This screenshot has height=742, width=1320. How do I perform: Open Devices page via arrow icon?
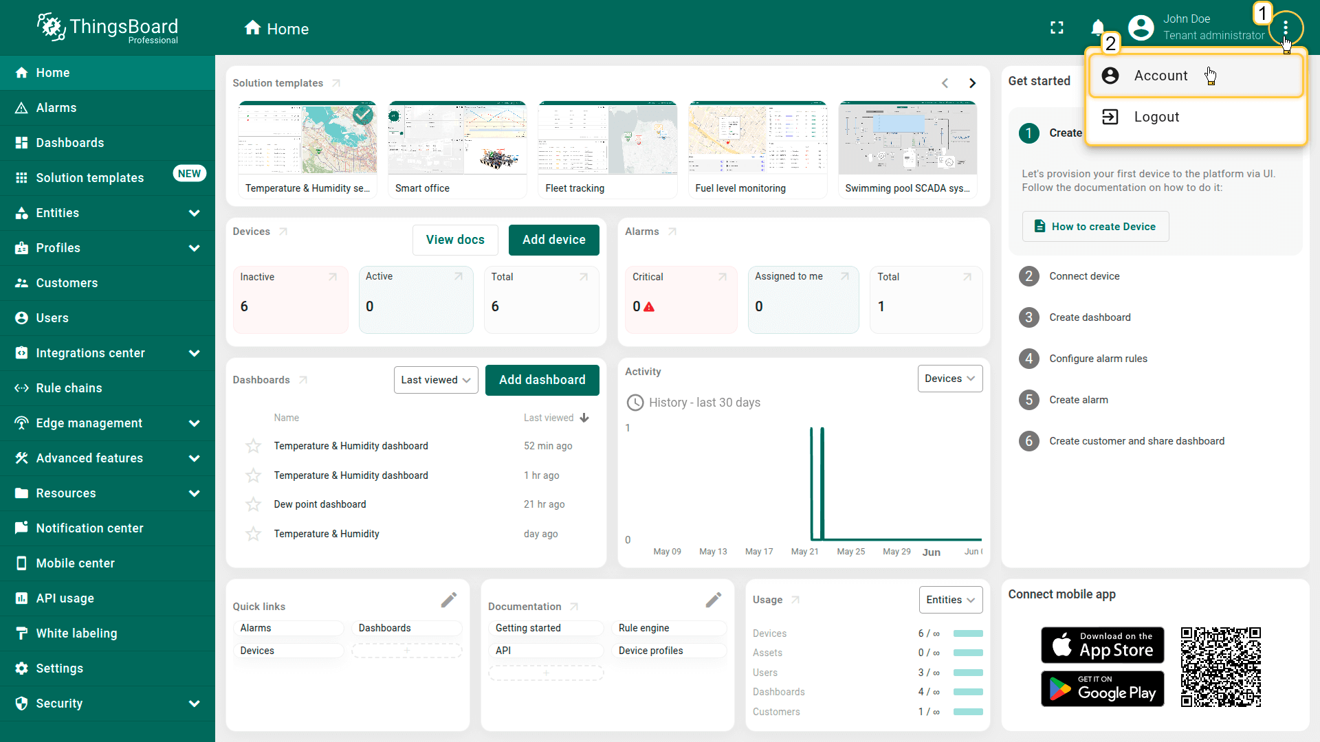283,232
